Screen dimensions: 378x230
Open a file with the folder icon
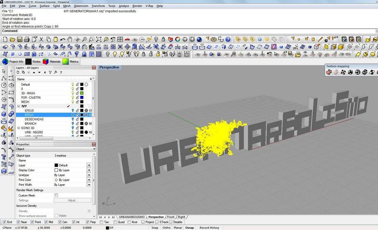(x=12, y=39)
